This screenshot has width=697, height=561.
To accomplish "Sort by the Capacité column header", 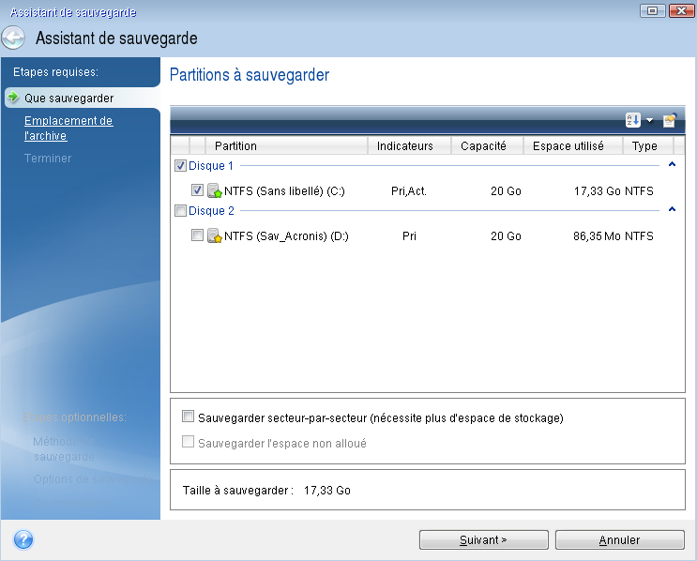I will tap(487, 145).
